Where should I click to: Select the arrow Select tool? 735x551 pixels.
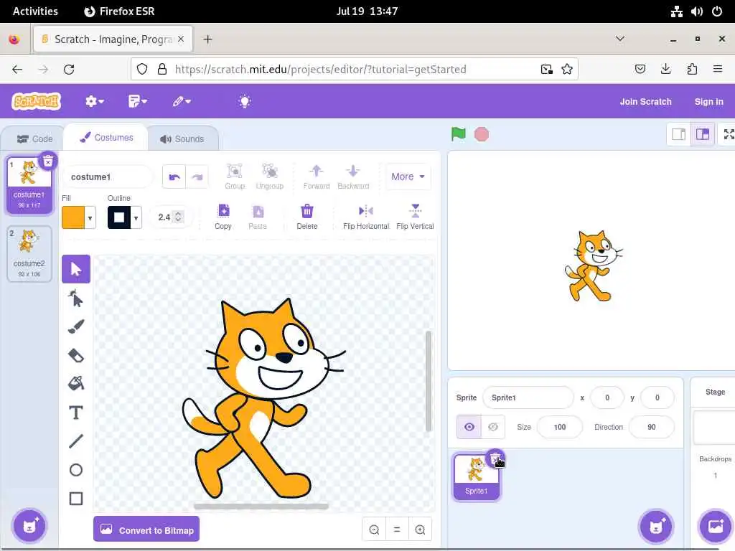tap(76, 269)
